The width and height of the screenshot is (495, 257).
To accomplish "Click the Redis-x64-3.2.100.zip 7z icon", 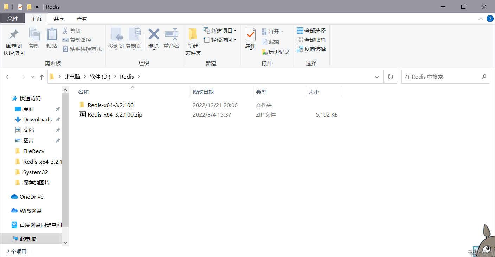I will click(x=82, y=114).
